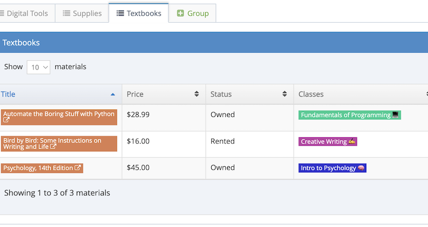Screen dimensions: 428x227
Task: Click the list icon on Textbooks tab
Action: [120, 13]
